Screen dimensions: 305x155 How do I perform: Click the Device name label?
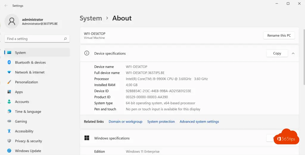pos(104,67)
